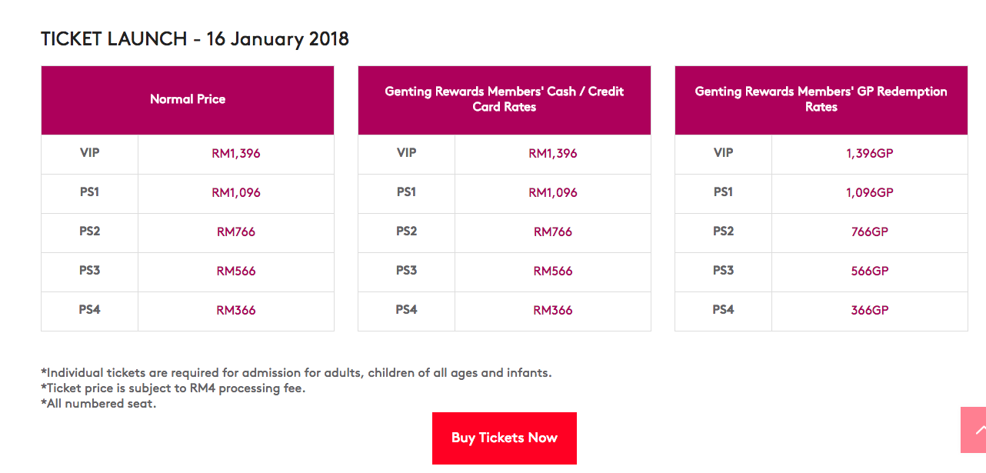Image resolution: width=986 pixels, height=473 pixels.
Task: Click the Cash / Credit Card Rates header
Action: tap(504, 99)
